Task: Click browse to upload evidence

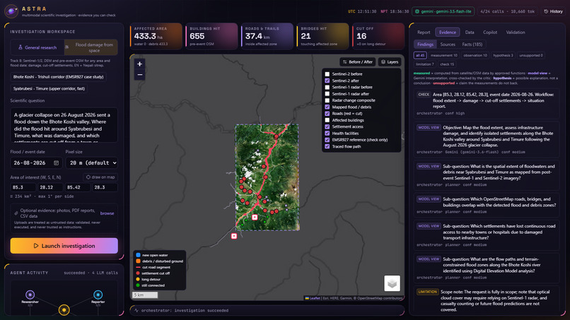Action: point(107,213)
